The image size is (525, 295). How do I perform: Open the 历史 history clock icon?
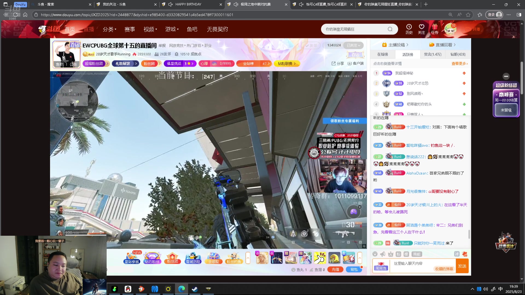(x=409, y=29)
